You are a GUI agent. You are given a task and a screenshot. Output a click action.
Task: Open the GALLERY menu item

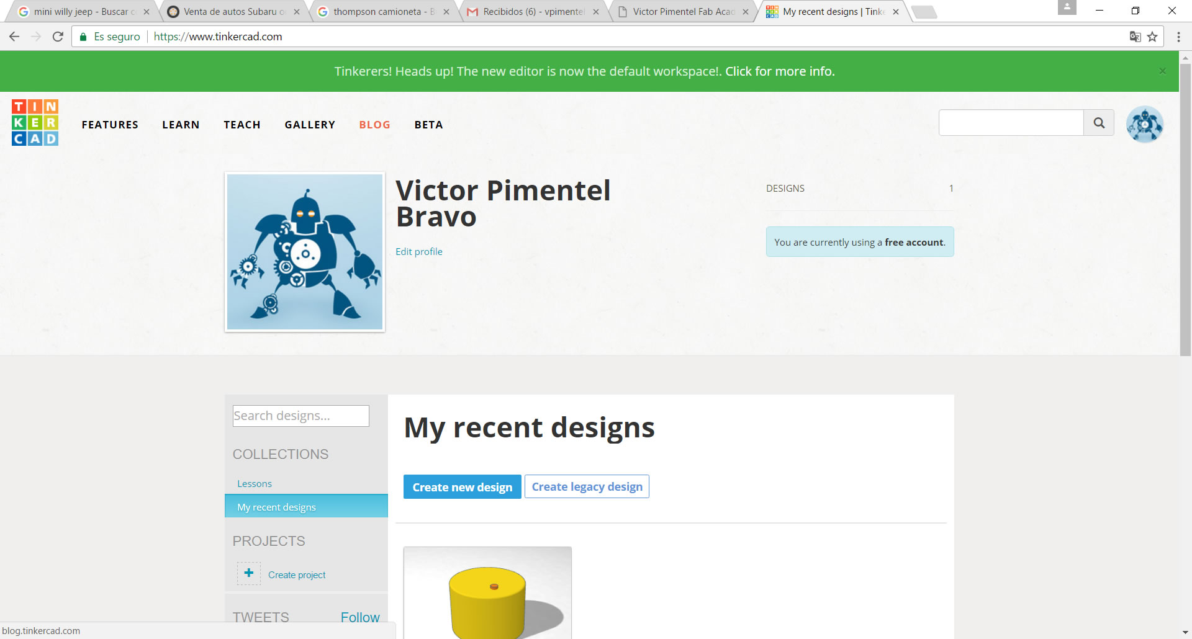(310, 125)
